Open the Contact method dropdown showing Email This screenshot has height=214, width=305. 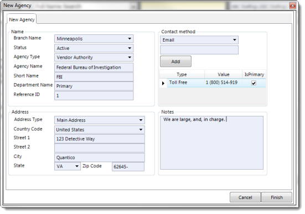click(x=199, y=40)
